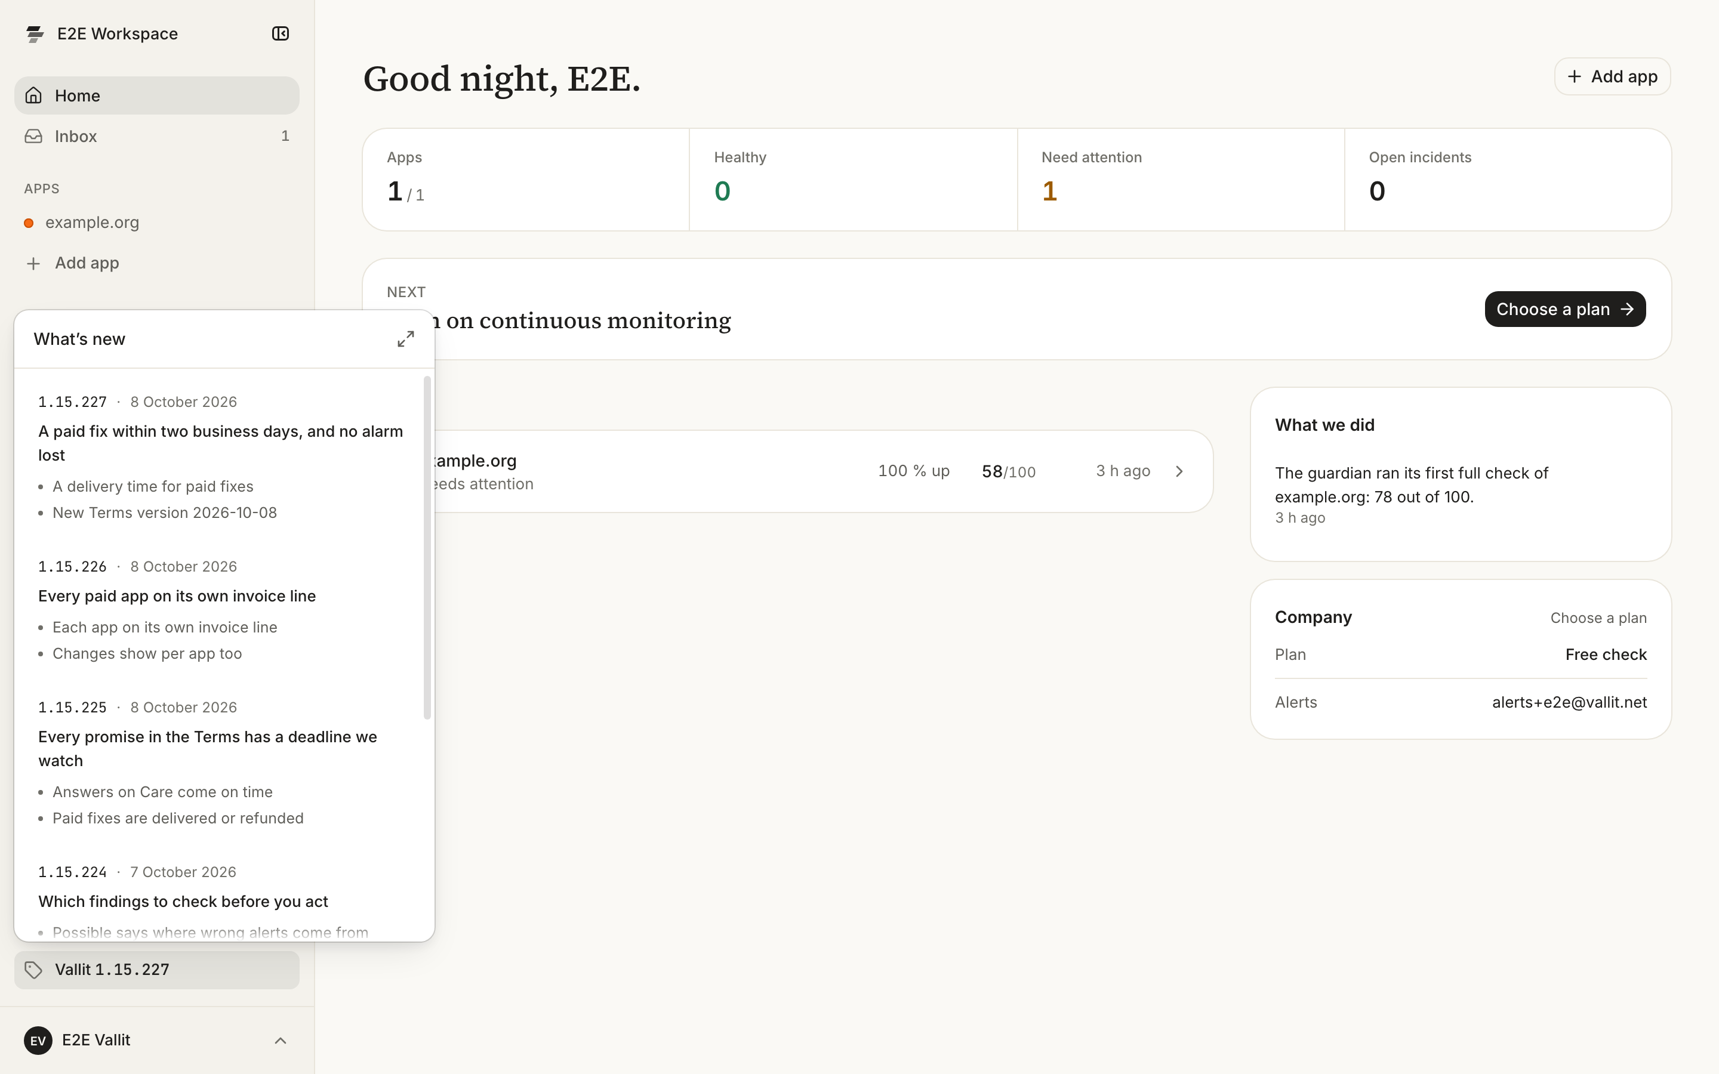Screen dimensions: 1719x1074
Task: Click the Choose a plan dark button
Action: (1565, 309)
